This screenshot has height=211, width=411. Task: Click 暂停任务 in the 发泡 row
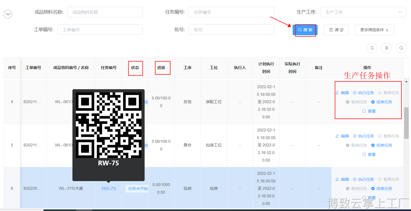tap(389, 93)
